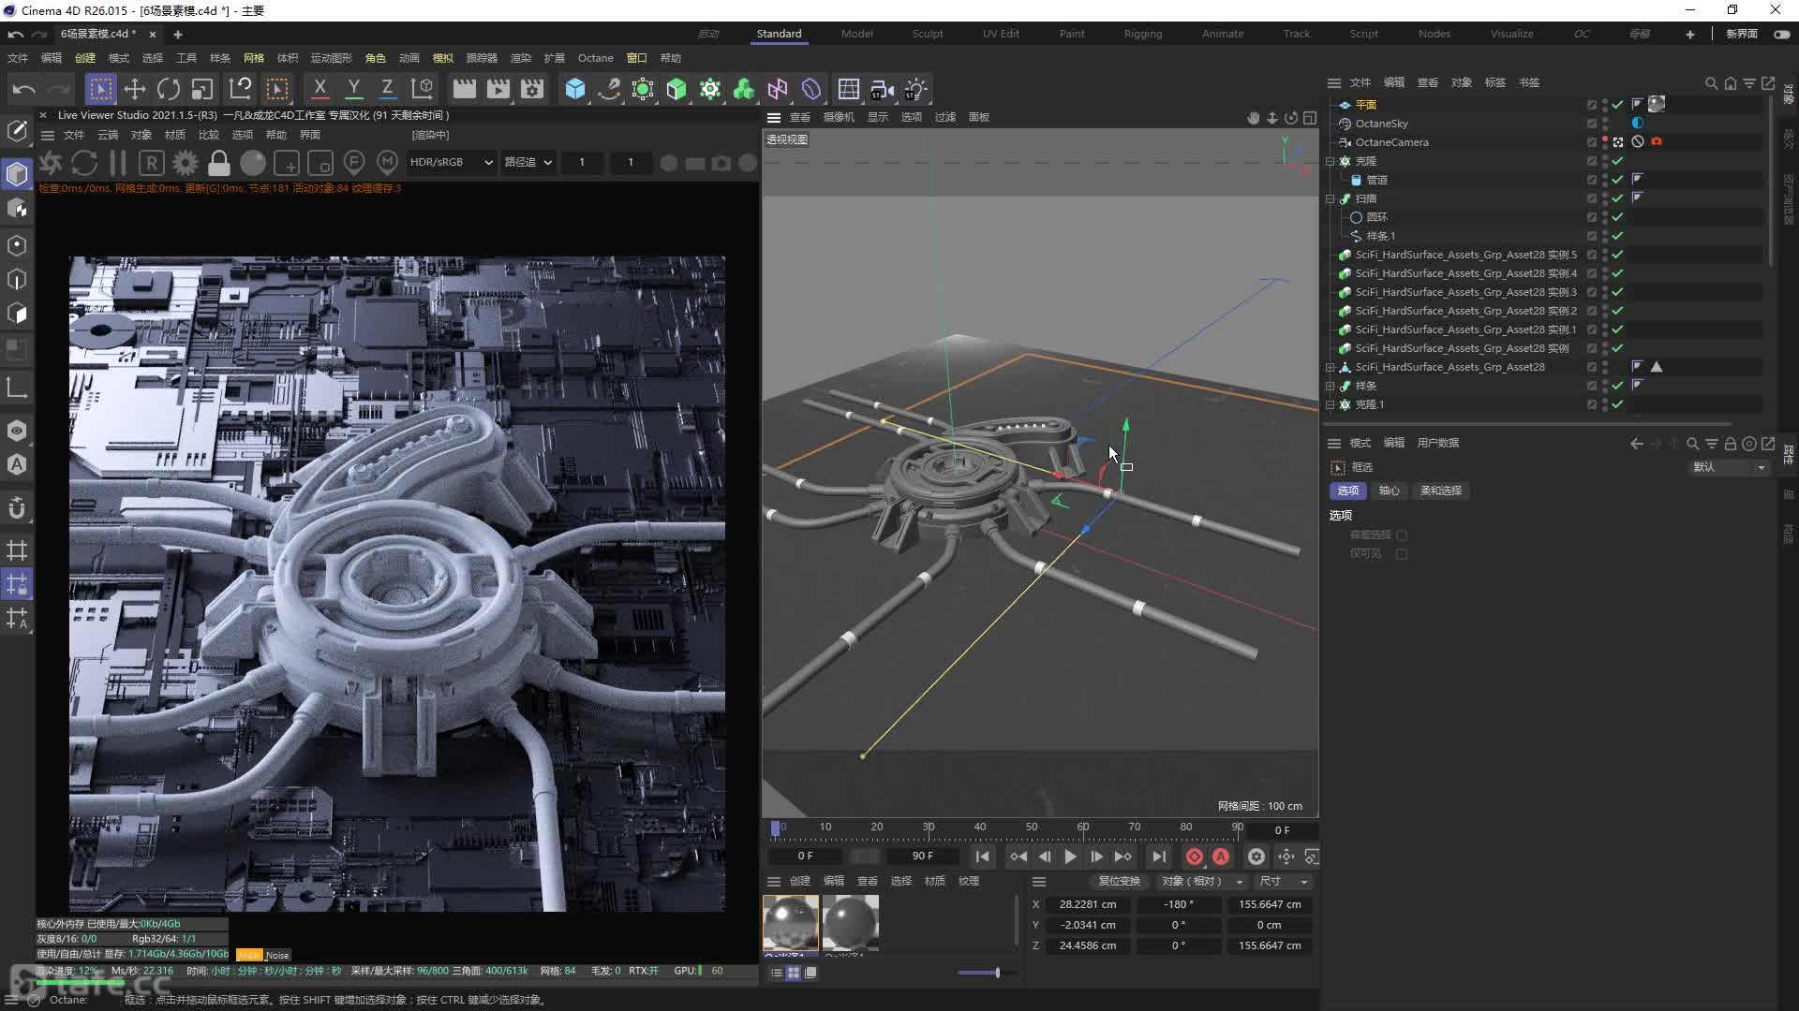Go to the end of animation
Screen dimensions: 1799x1011
1159,857
